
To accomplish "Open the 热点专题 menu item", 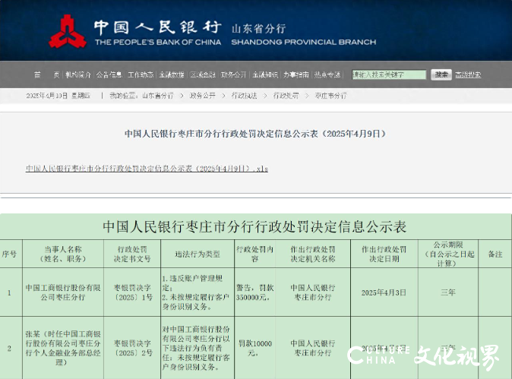I will pos(327,74).
